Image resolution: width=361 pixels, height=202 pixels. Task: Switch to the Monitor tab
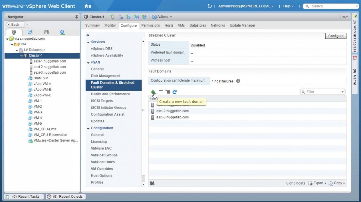[110, 25]
